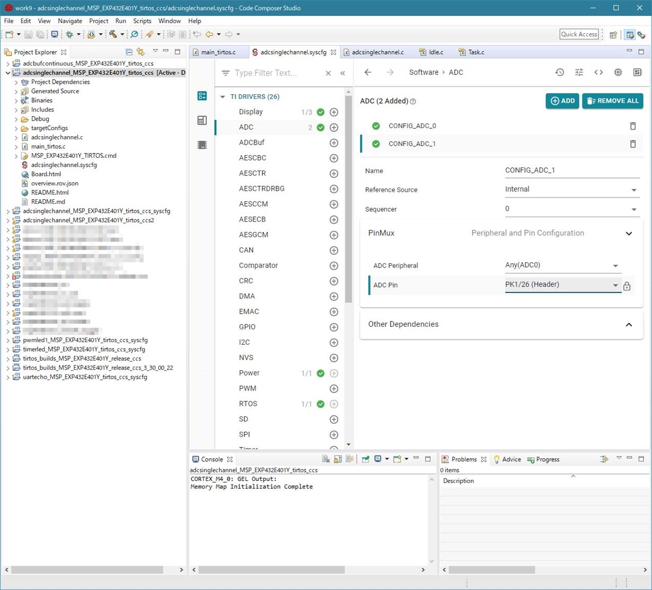Click the add icon next to GPIO
Image resolution: width=652 pixels, height=590 pixels.
pyautogui.click(x=334, y=327)
